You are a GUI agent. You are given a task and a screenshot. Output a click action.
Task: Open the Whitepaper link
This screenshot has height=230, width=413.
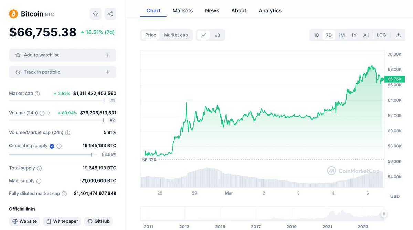[x=62, y=221]
